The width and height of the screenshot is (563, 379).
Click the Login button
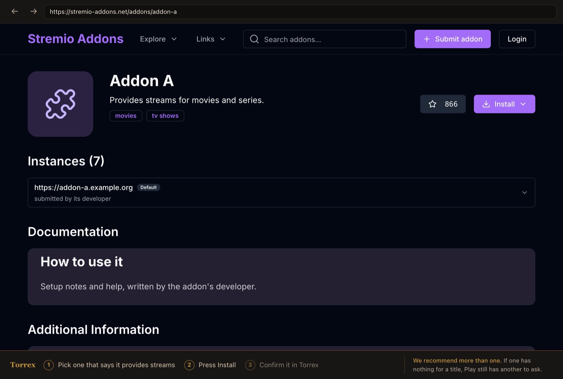[x=517, y=39]
